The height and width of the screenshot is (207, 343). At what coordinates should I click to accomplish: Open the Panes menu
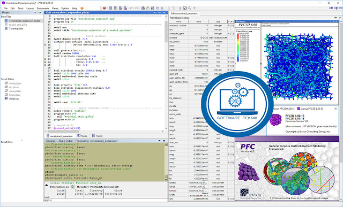(55, 9)
